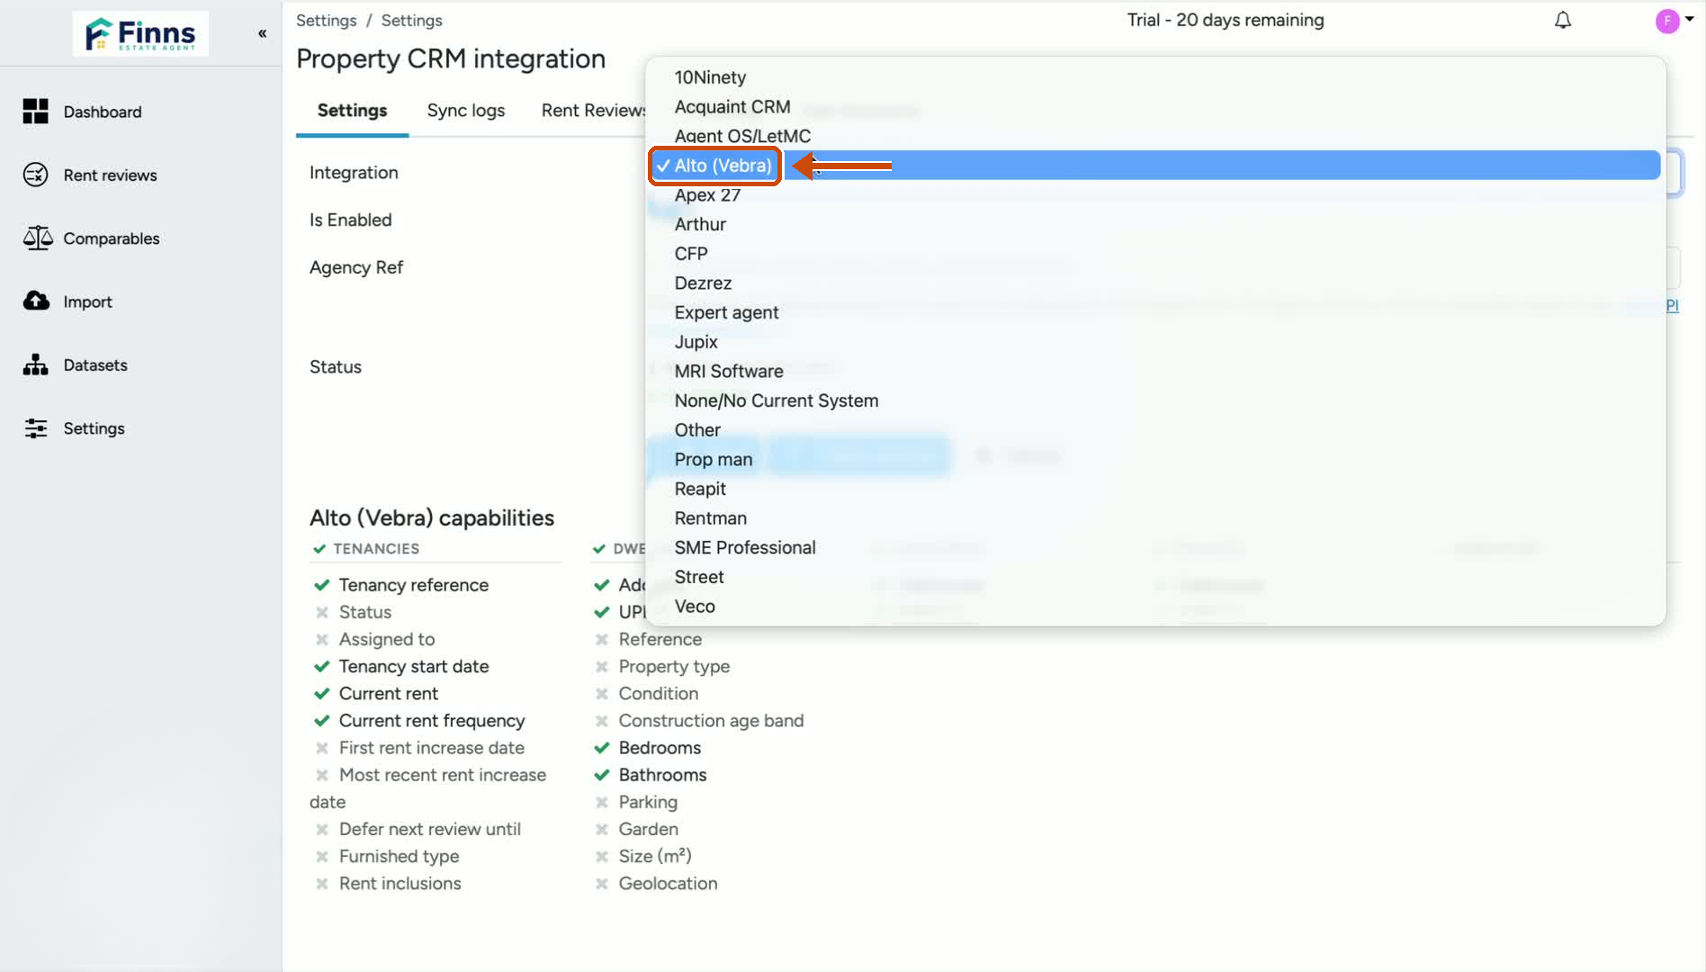Click the Datasets hierarchy icon

[35, 364]
